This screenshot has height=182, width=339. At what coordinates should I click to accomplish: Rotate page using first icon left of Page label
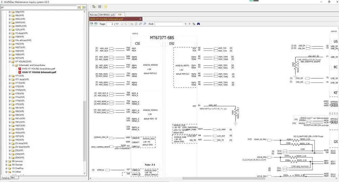[x=92, y=24]
